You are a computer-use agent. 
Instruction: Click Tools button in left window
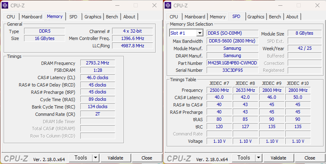[x=81, y=158]
